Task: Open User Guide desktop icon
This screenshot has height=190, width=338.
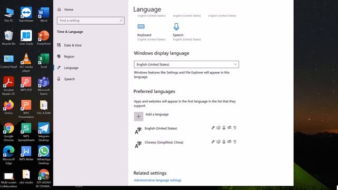Action: point(26,37)
